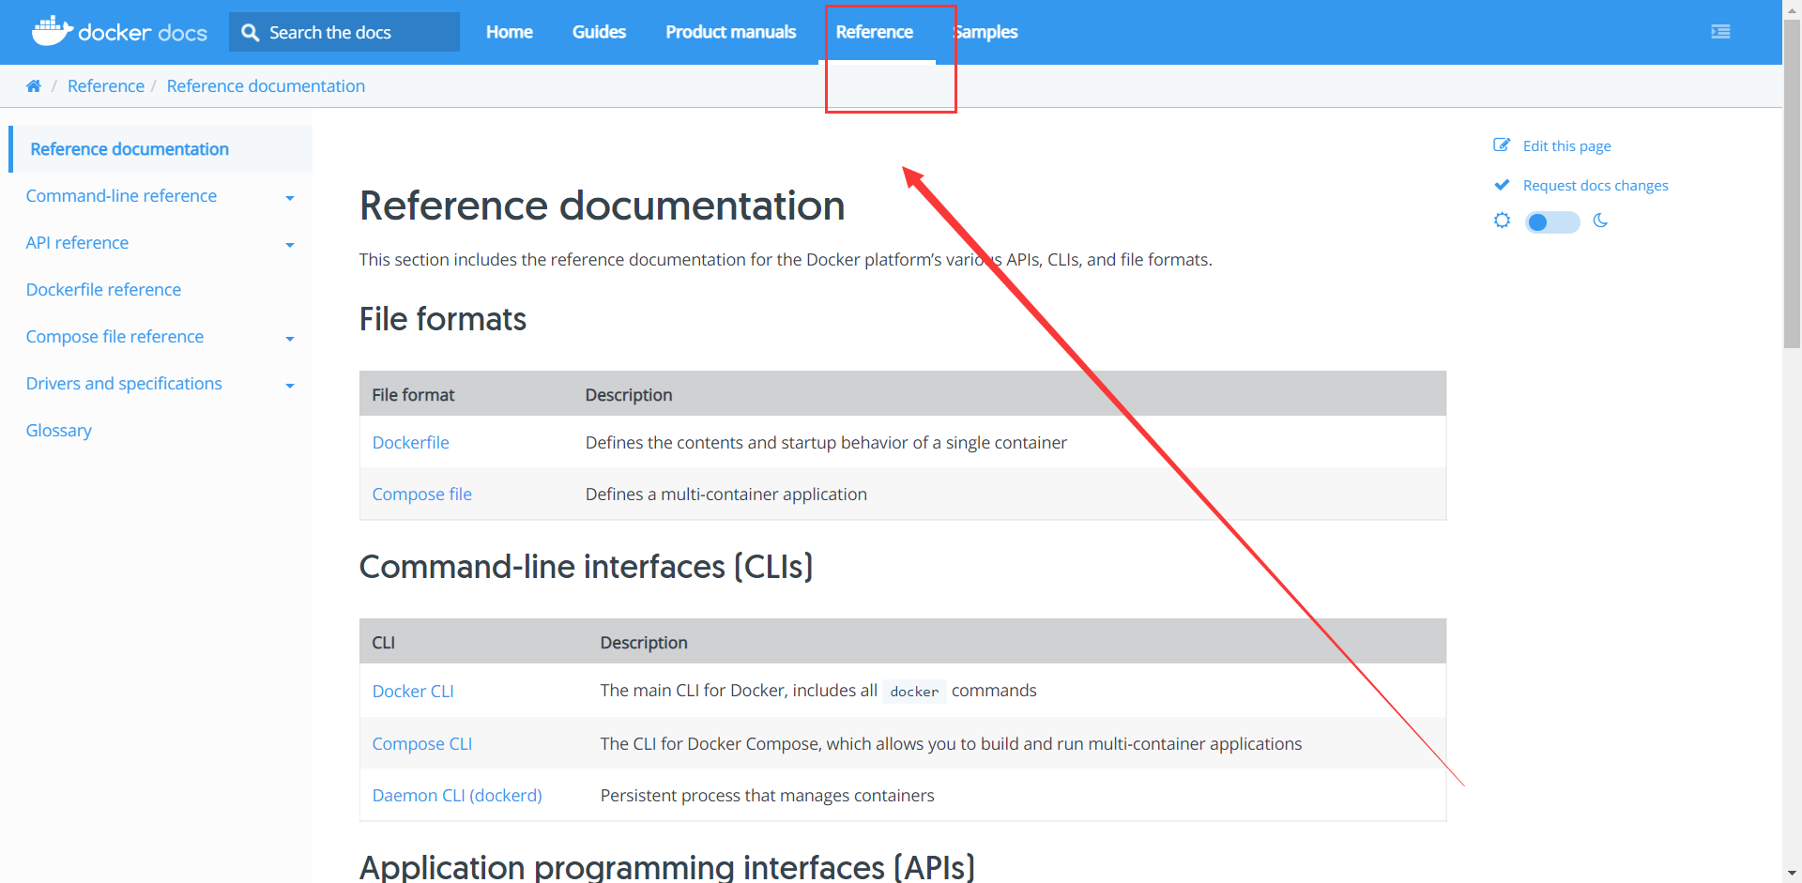Screen dimensions: 1802x883
Task: Select the Reference nav tab
Action: (x=875, y=32)
